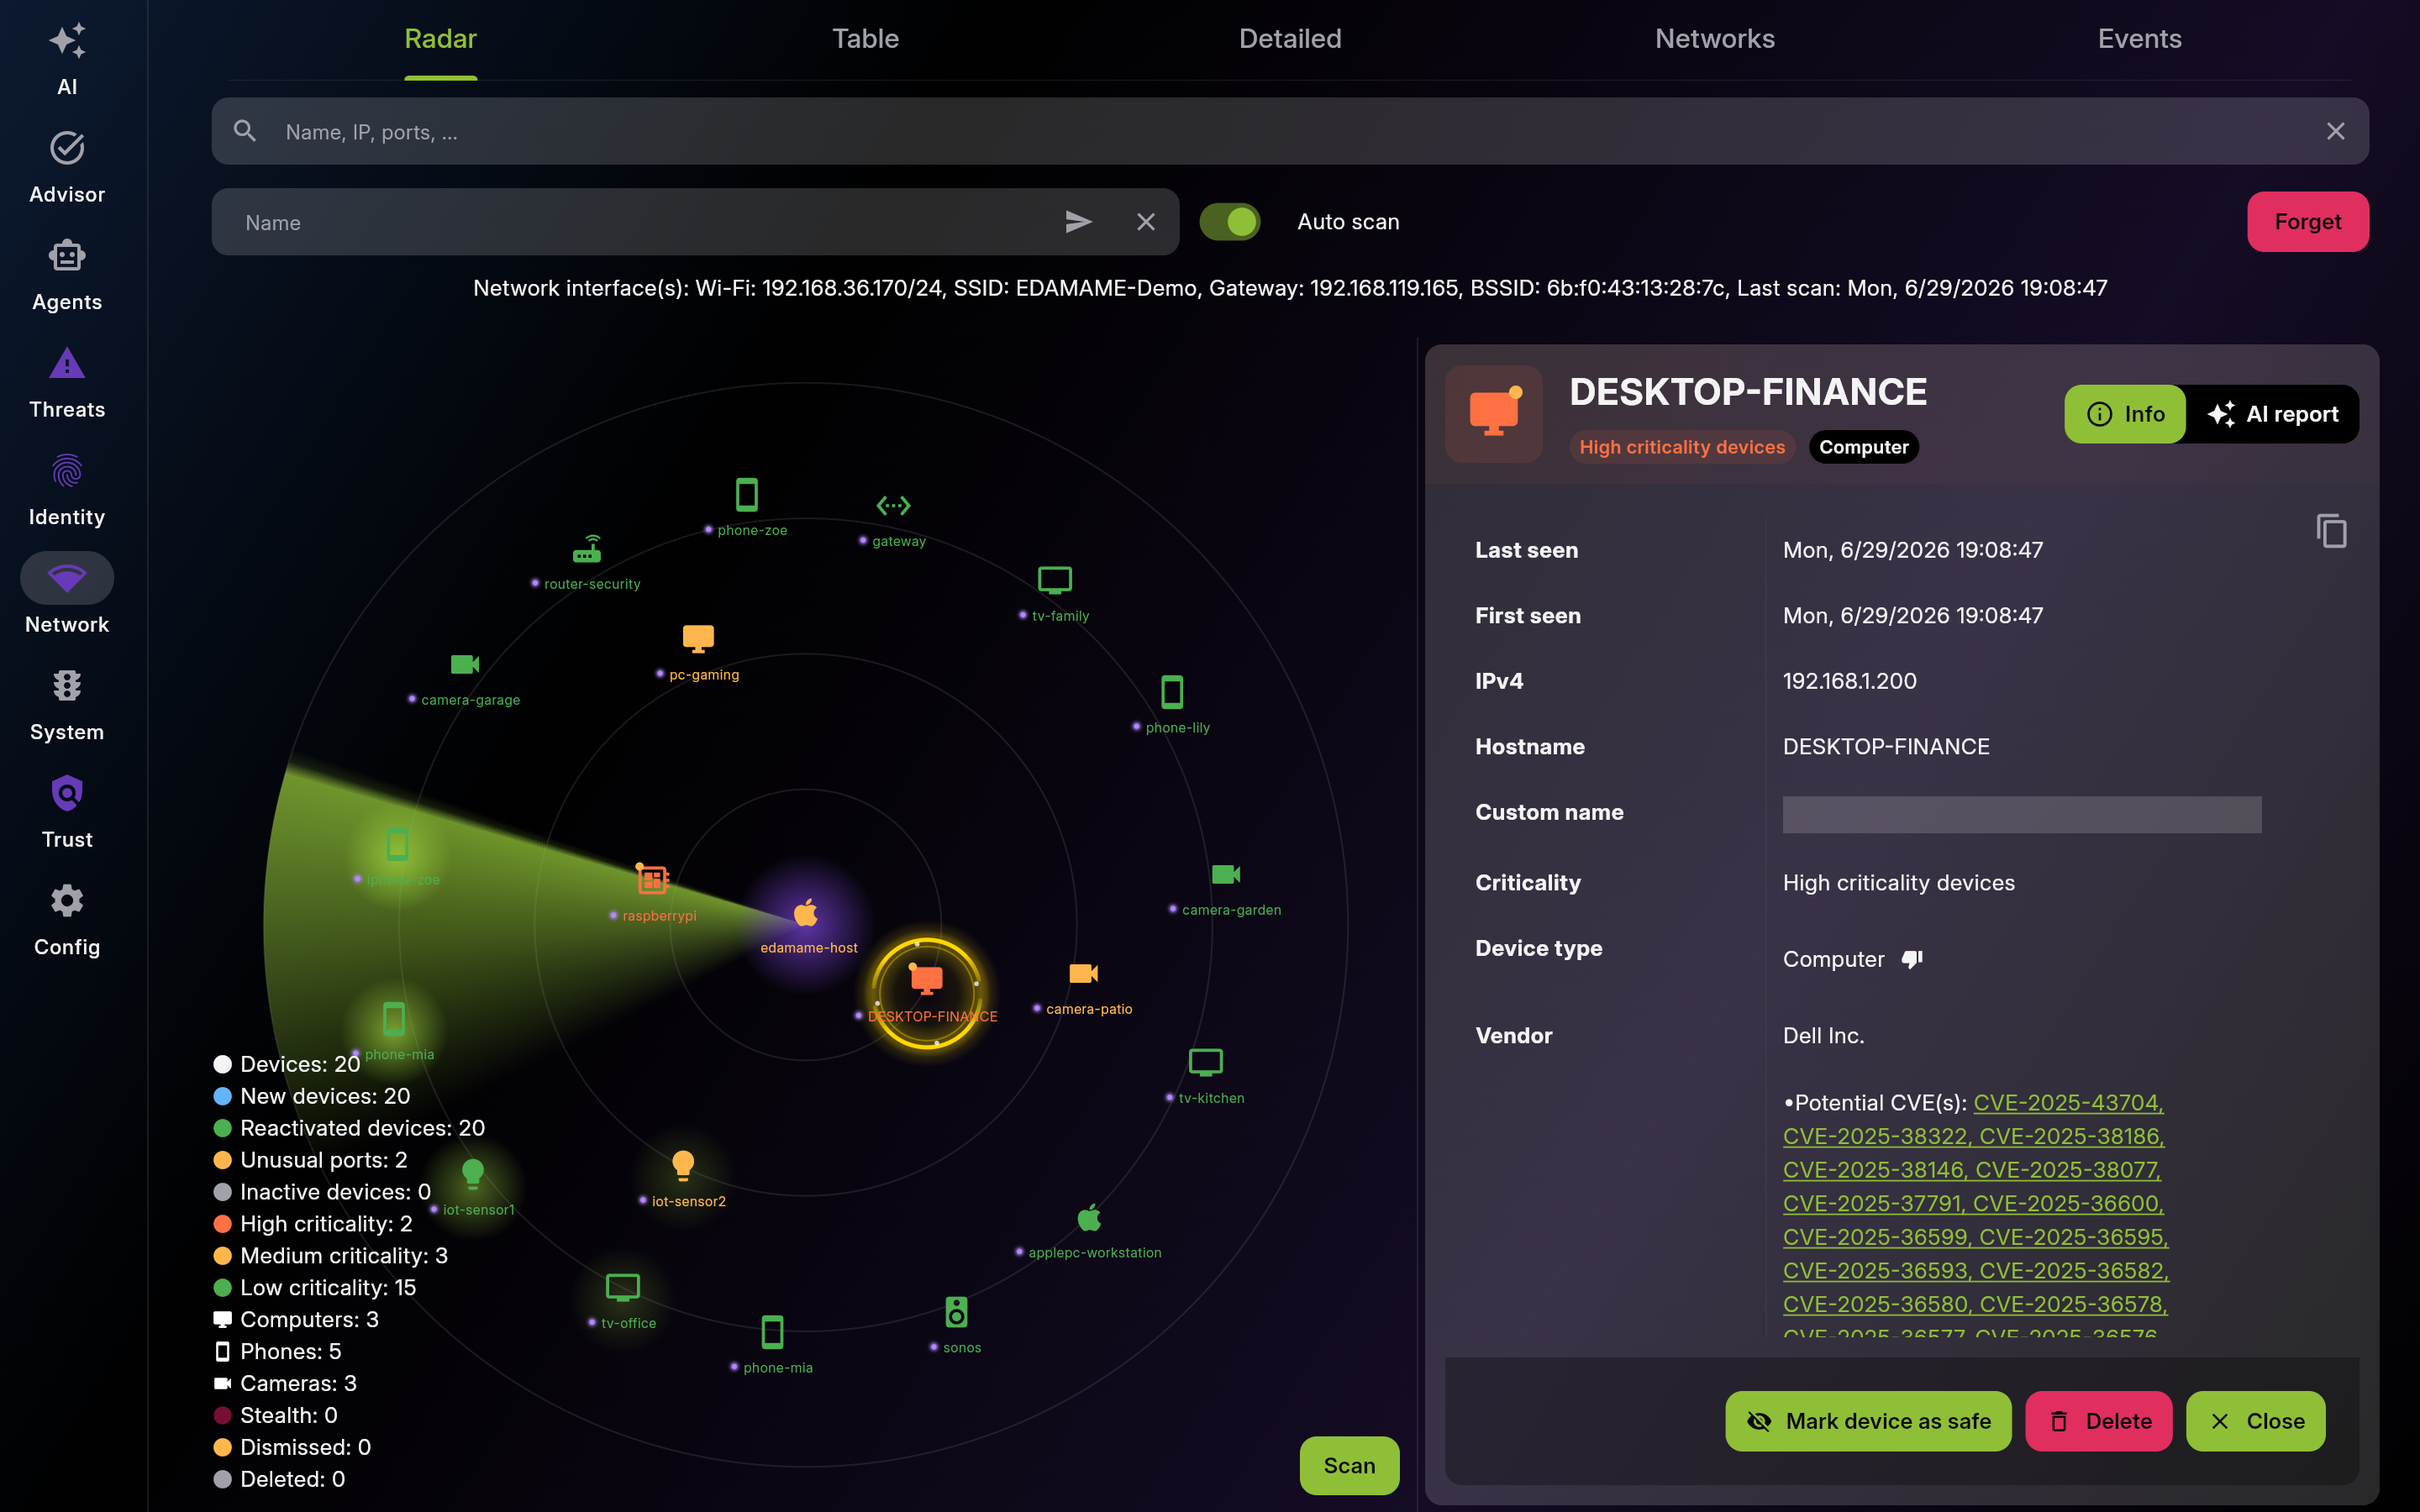This screenshot has height=1512, width=2420.
Task: Select applepc-workstation device on radar
Action: 1089,1218
